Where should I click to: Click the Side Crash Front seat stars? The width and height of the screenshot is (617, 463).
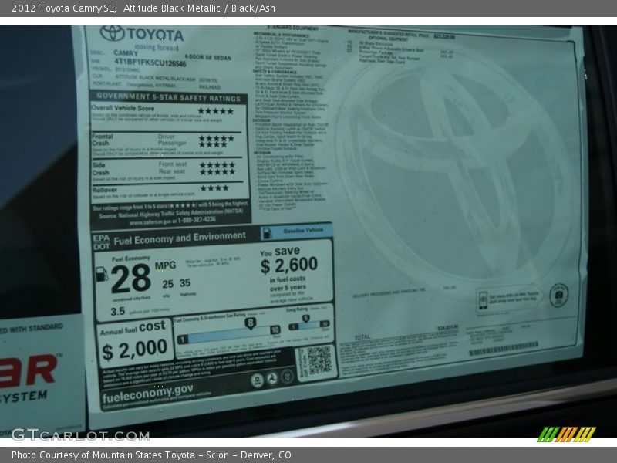[217, 165]
